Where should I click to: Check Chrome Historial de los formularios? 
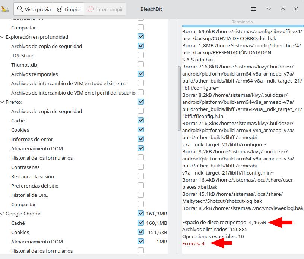(141, 250)
